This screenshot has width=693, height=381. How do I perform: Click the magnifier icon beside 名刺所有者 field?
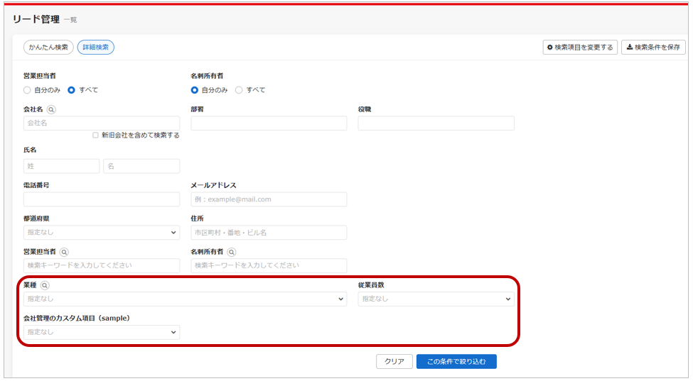click(231, 252)
